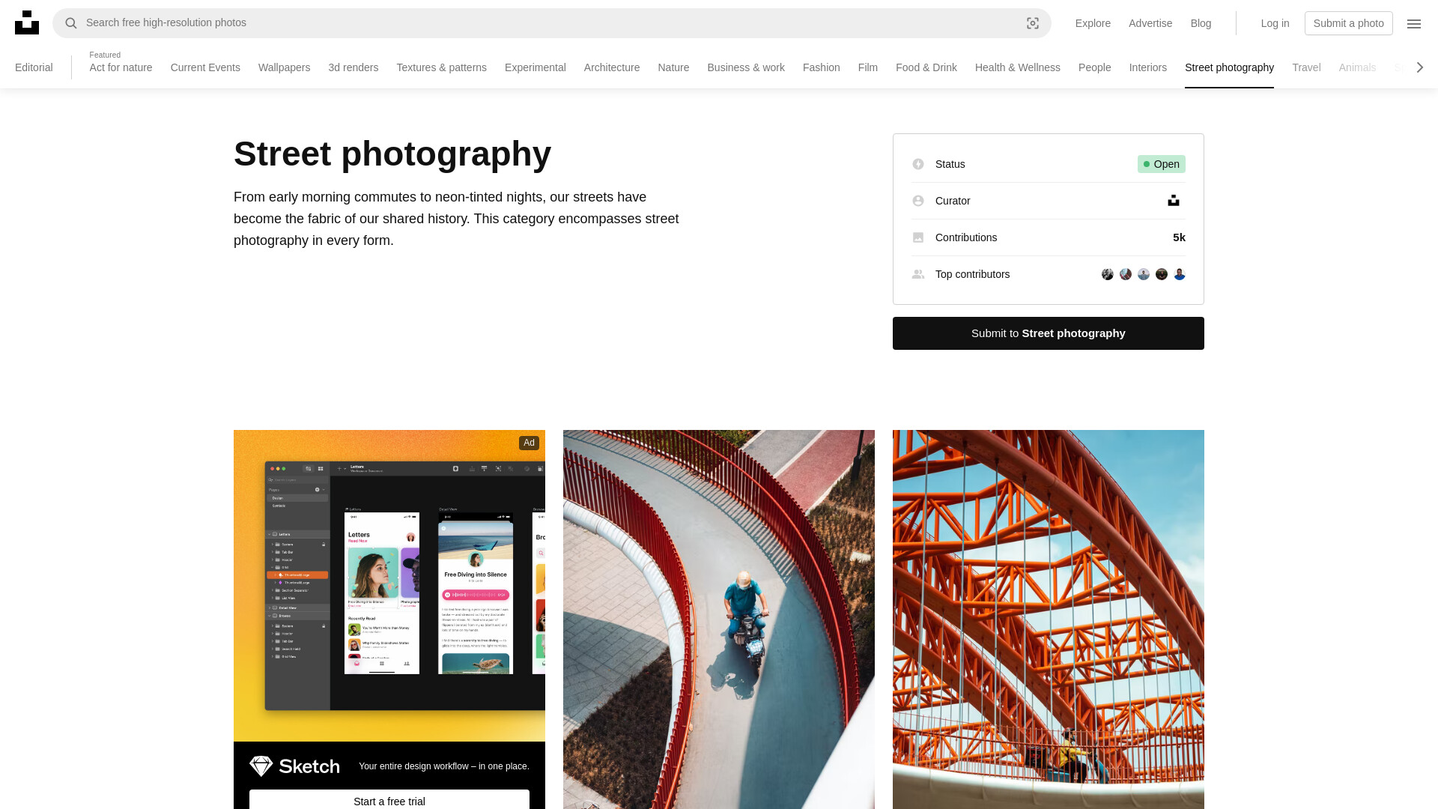Select Current Events category
1438x809 pixels.
pyautogui.click(x=205, y=67)
